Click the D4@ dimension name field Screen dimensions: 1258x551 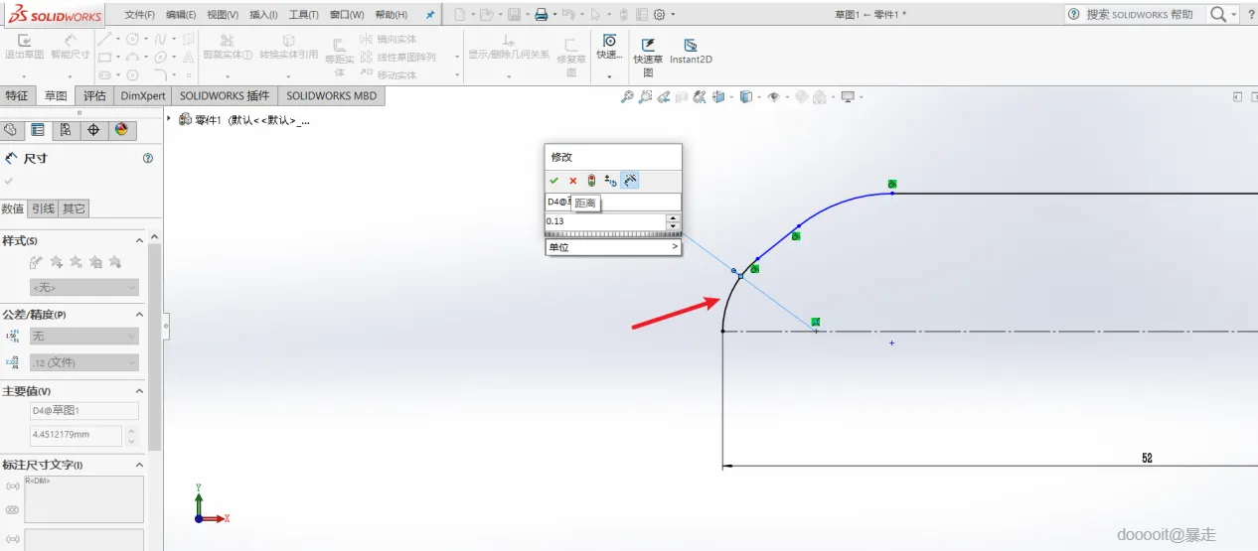[x=613, y=203]
